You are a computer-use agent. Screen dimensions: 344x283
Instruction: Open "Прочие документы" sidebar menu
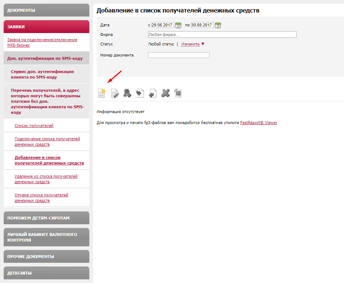(46, 257)
